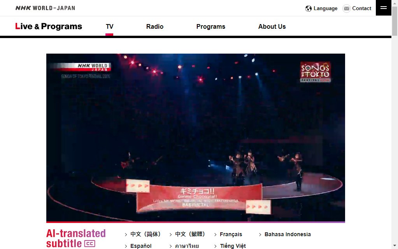Click the page vertical scrollbar thumb
This screenshot has height=249, width=398.
394,21
